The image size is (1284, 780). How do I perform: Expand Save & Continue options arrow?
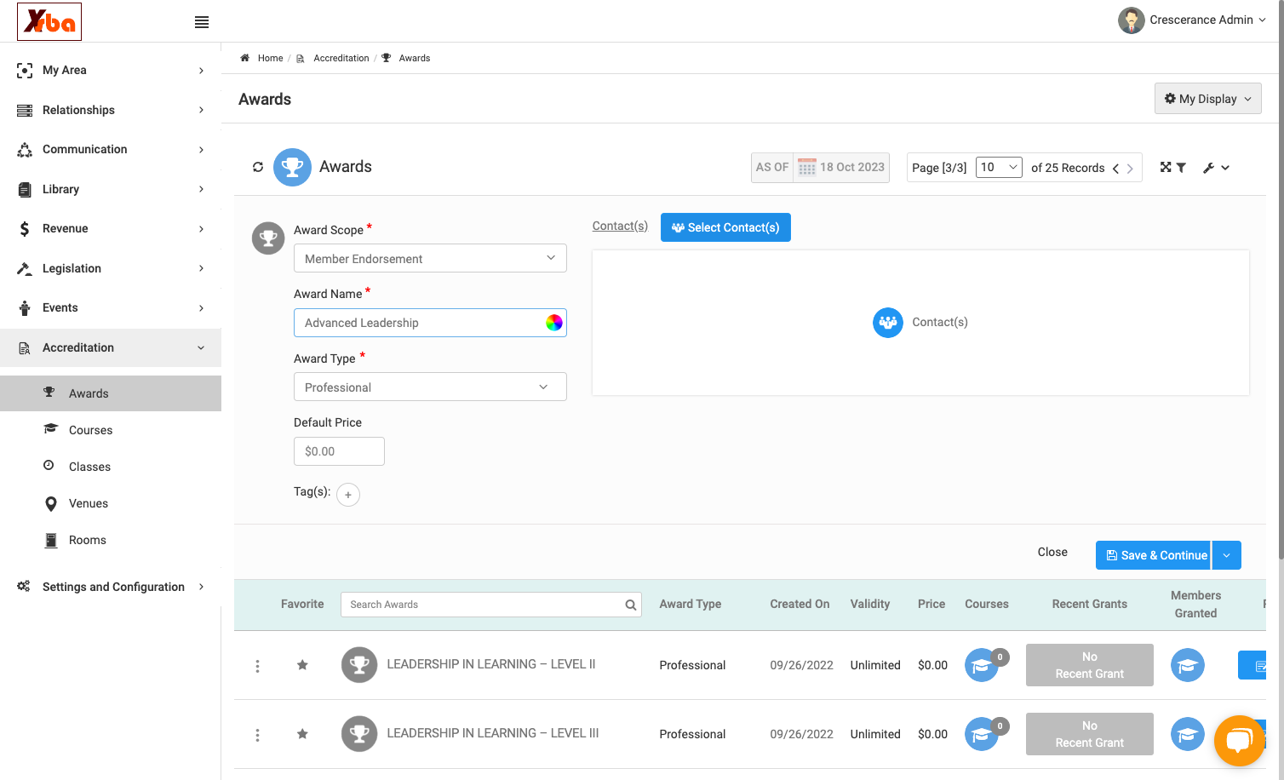pyautogui.click(x=1226, y=555)
